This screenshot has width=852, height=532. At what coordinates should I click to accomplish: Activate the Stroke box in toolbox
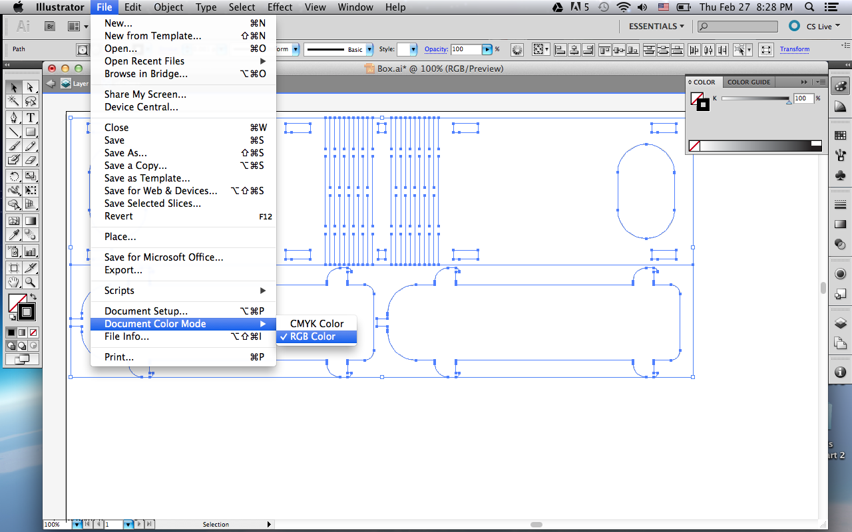pos(27,311)
